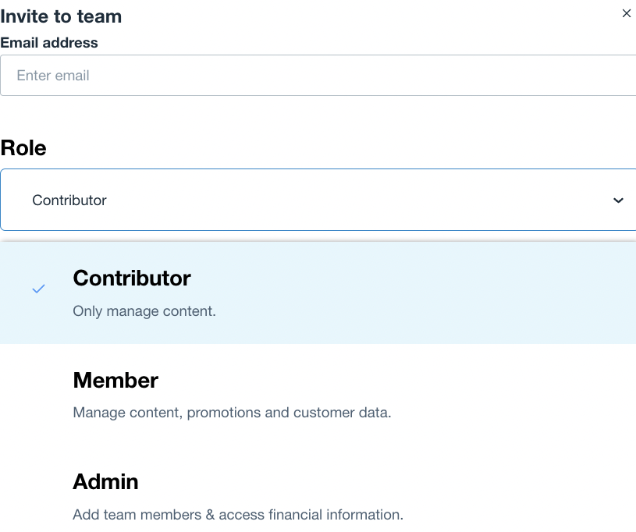Click the blue checkmark beside Contributor
The height and width of the screenshot is (532, 636).
(38, 289)
